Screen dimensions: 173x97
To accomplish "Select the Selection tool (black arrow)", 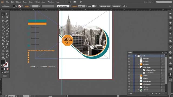I will tap(3, 14).
